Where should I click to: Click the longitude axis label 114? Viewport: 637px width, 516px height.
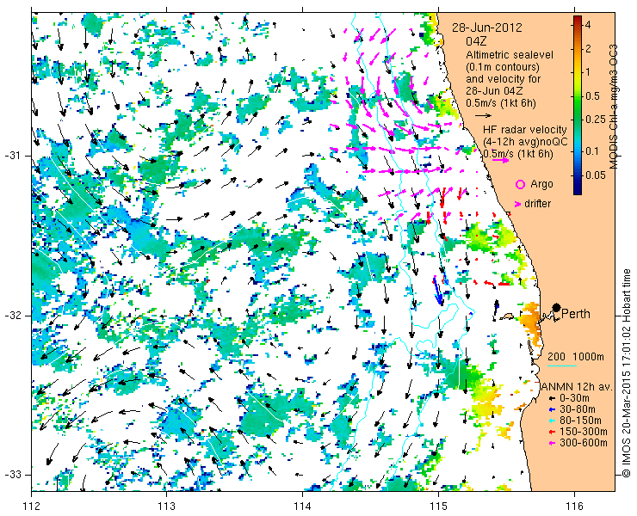pyautogui.click(x=303, y=507)
